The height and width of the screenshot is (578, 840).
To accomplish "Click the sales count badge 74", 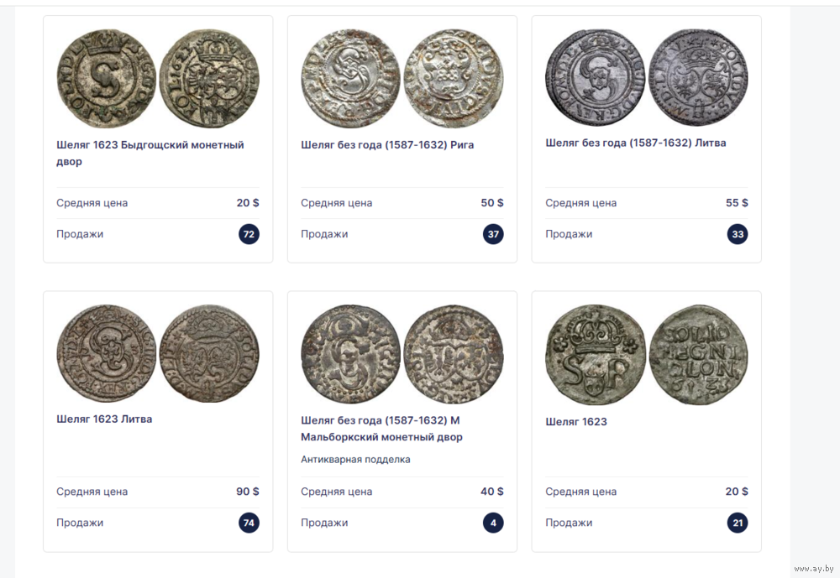I will pyautogui.click(x=249, y=523).
